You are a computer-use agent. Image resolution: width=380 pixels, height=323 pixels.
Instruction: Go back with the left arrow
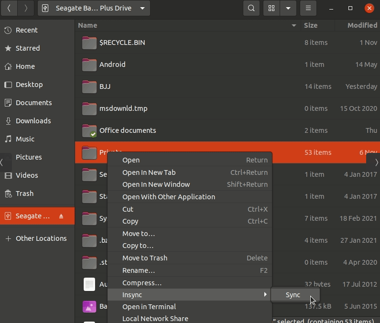click(9, 8)
